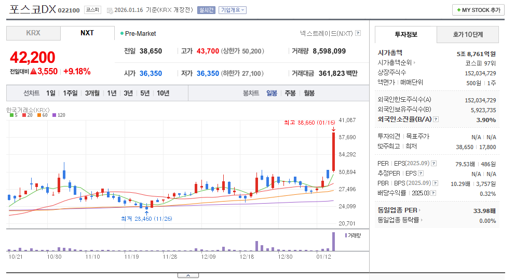Click the 최저 23,460 (11/26) chart marker
Viewport: 515px width, 280px height.
[x=146, y=219]
